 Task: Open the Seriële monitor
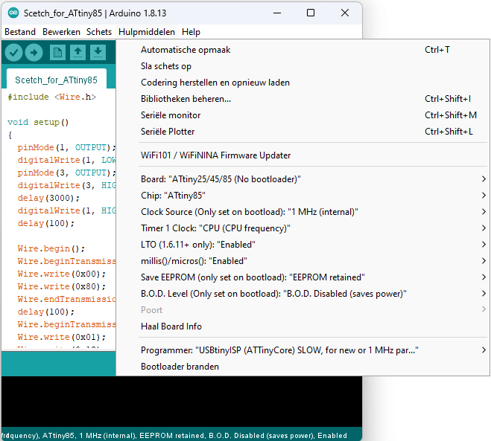point(302,115)
